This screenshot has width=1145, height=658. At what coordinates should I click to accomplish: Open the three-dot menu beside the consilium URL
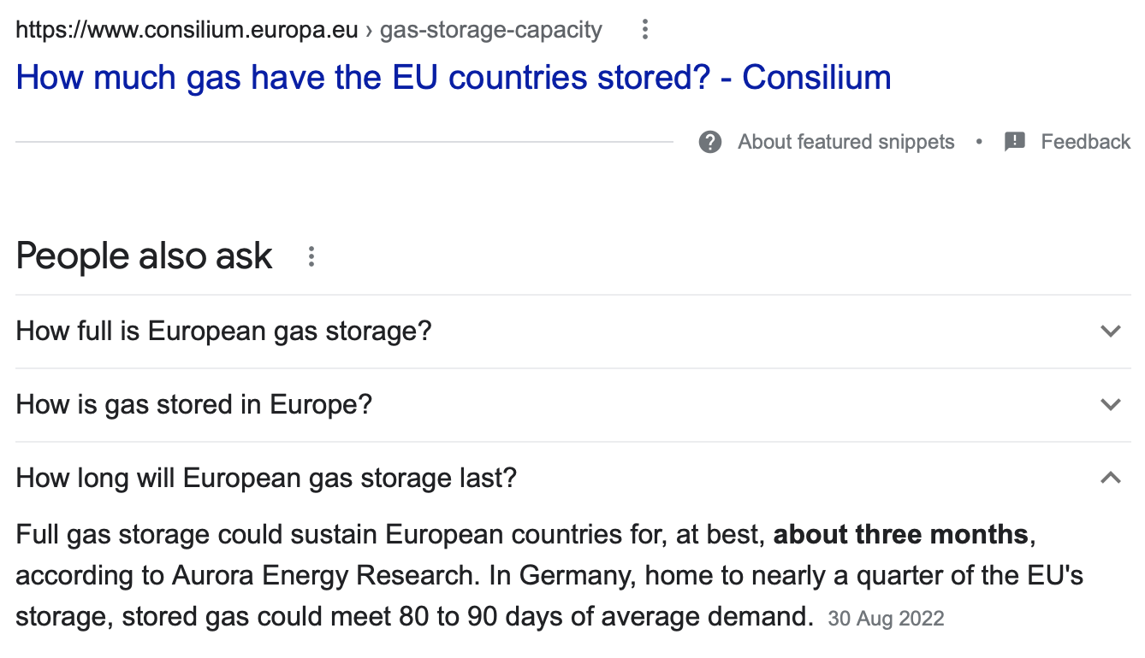point(645,31)
